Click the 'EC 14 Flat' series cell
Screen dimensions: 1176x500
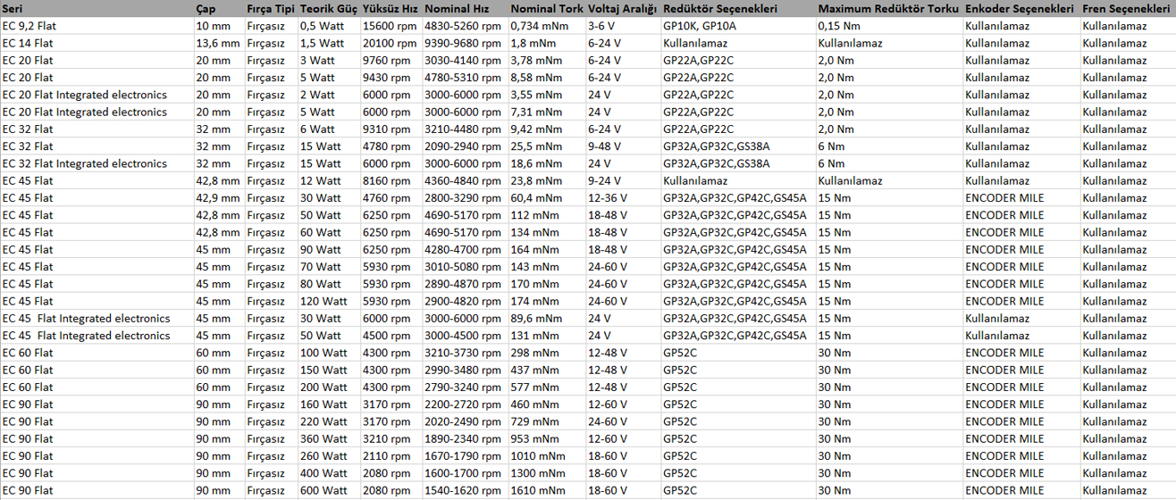point(97,43)
